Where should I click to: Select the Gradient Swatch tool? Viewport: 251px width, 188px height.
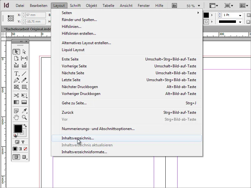16,102
